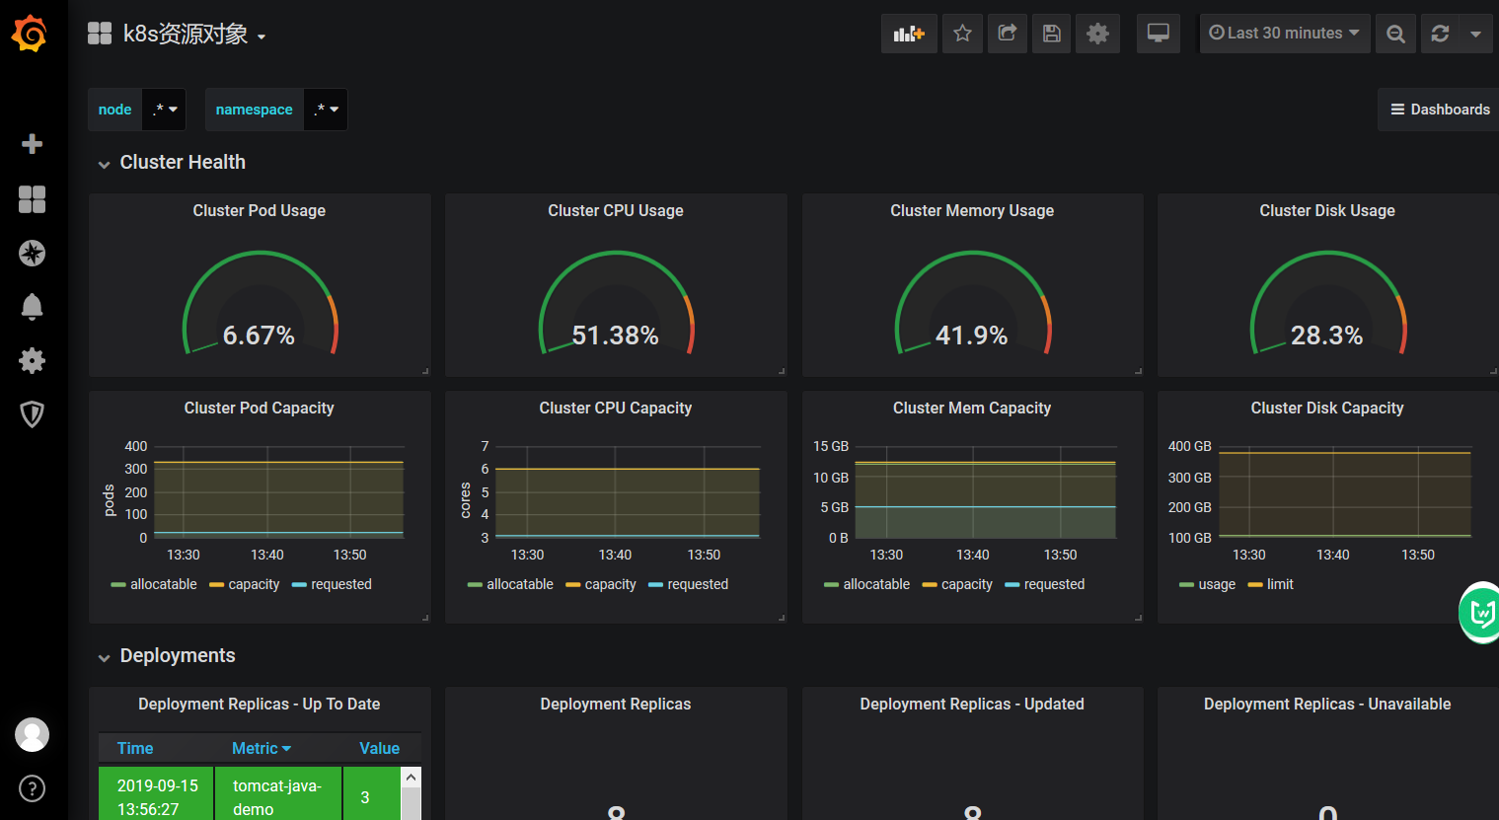Sort table by Time column
The width and height of the screenshot is (1499, 820).
pyautogui.click(x=135, y=748)
